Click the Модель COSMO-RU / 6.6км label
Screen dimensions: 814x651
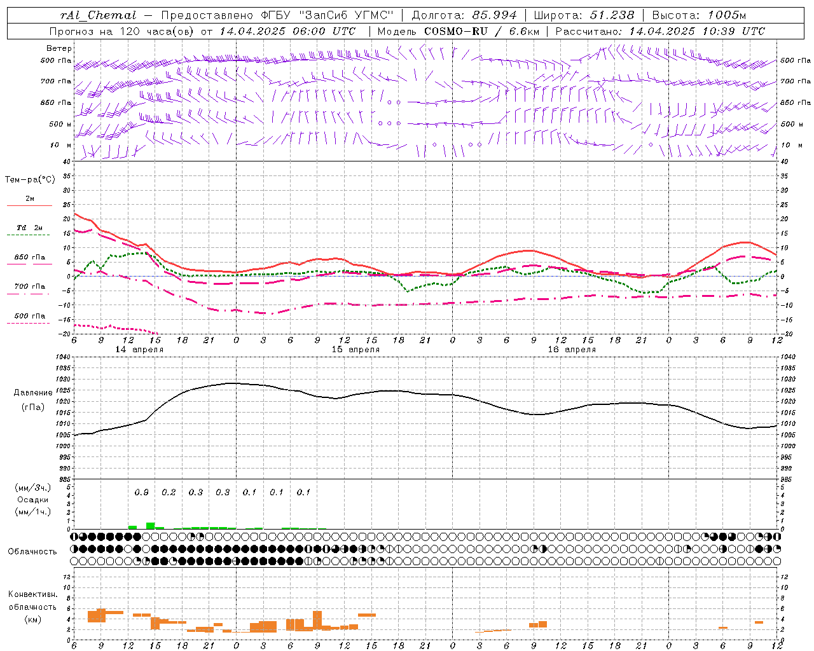458,31
